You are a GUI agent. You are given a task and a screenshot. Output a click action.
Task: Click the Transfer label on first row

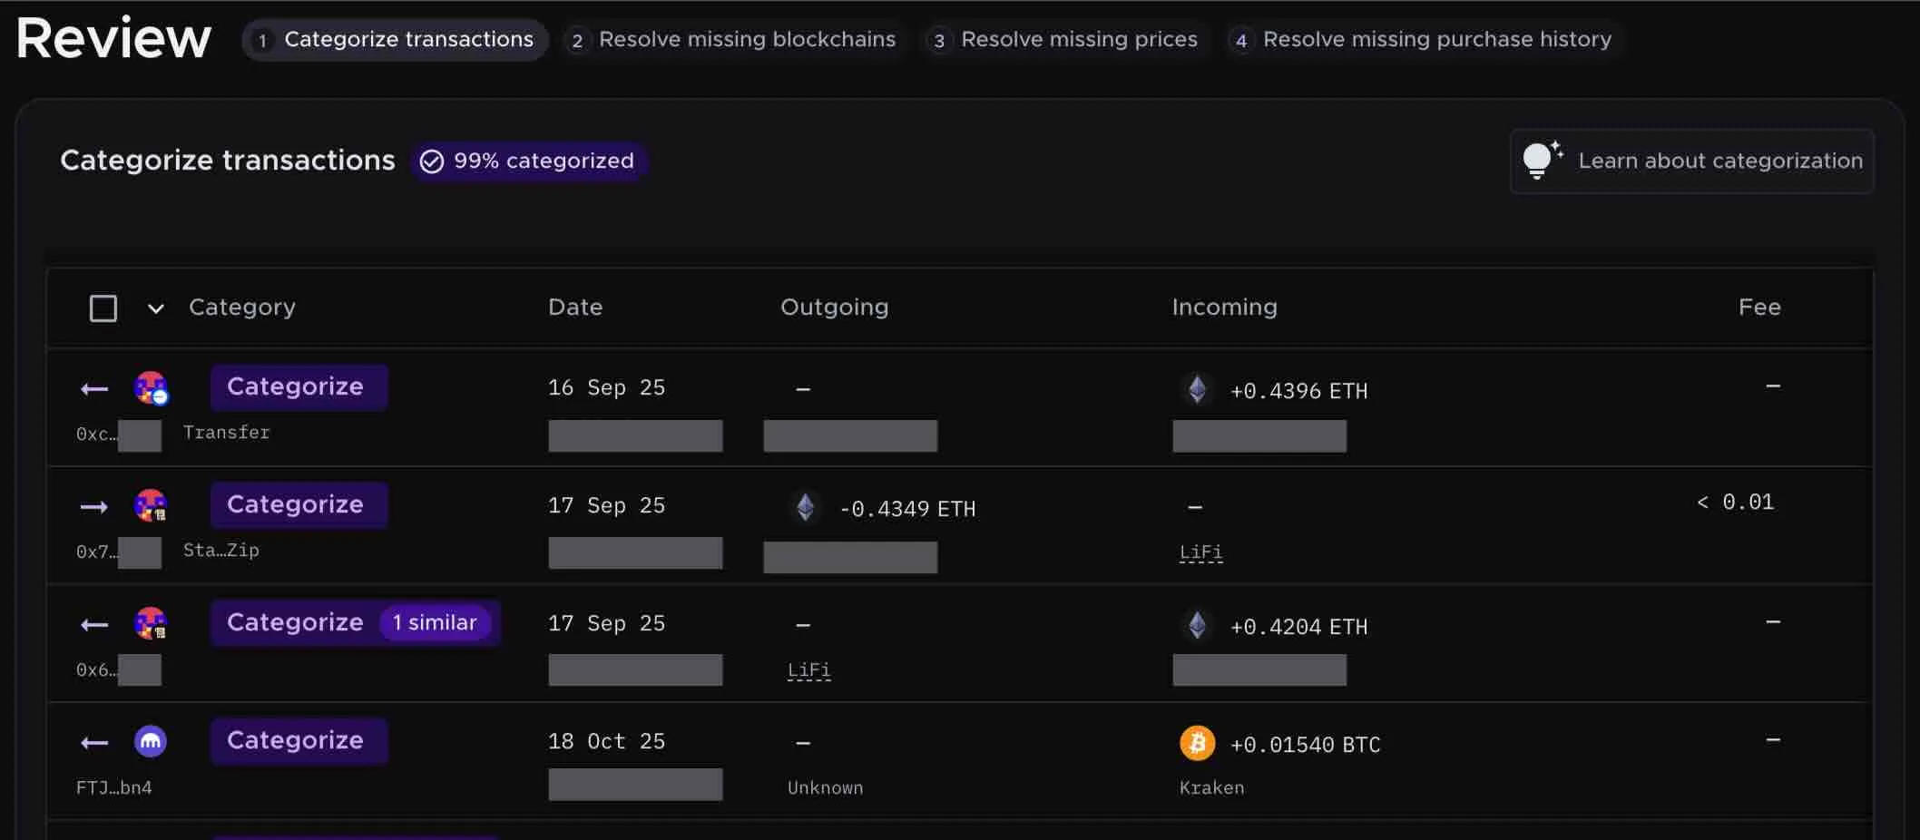pos(227,433)
